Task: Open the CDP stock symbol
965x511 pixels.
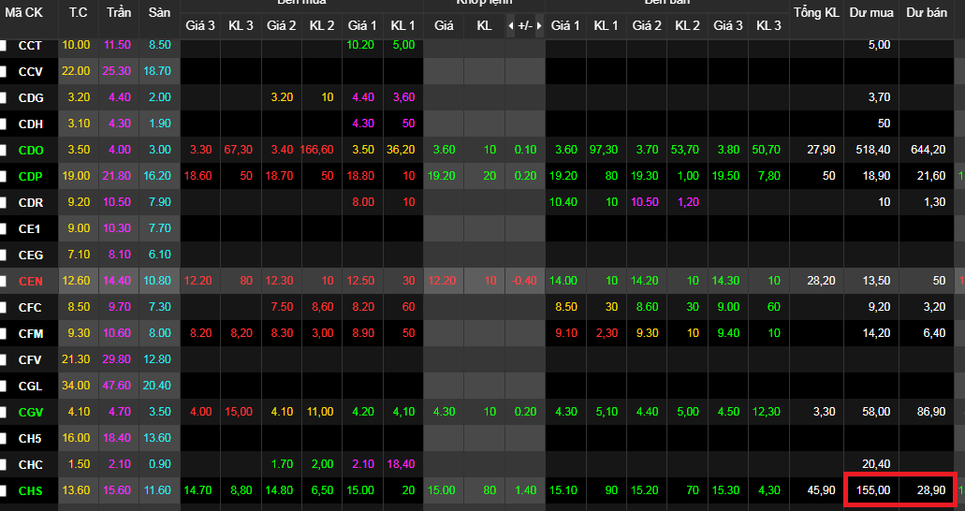Action: coord(31,176)
